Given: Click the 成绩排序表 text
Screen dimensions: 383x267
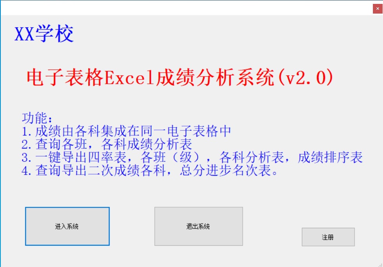Looking at the screenshot, I should coord(330,157).
